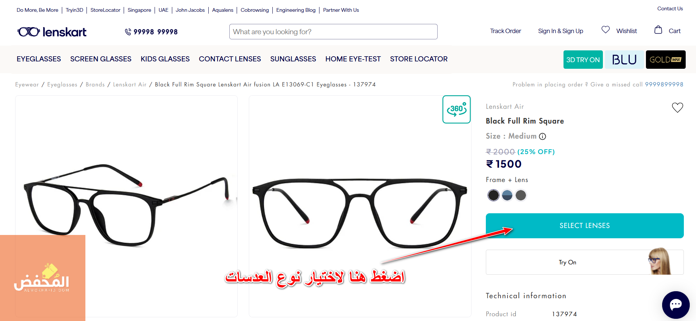The height and width of the screenshot is (321, 696).
Task: Open the Track Order link
Action: tap(505, 31)
